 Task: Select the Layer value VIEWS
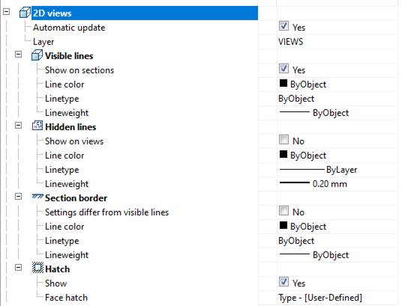(291, 41)
